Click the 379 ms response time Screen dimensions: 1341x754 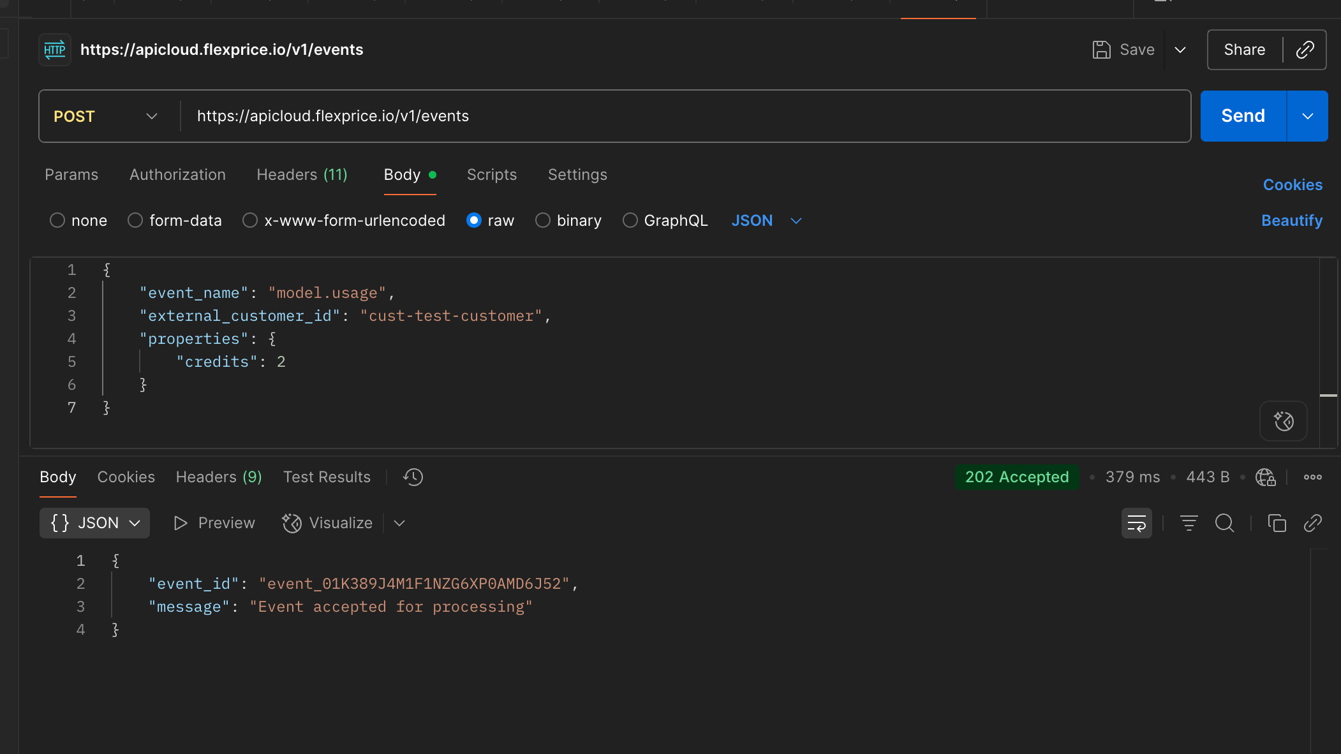coord(1132,477)
